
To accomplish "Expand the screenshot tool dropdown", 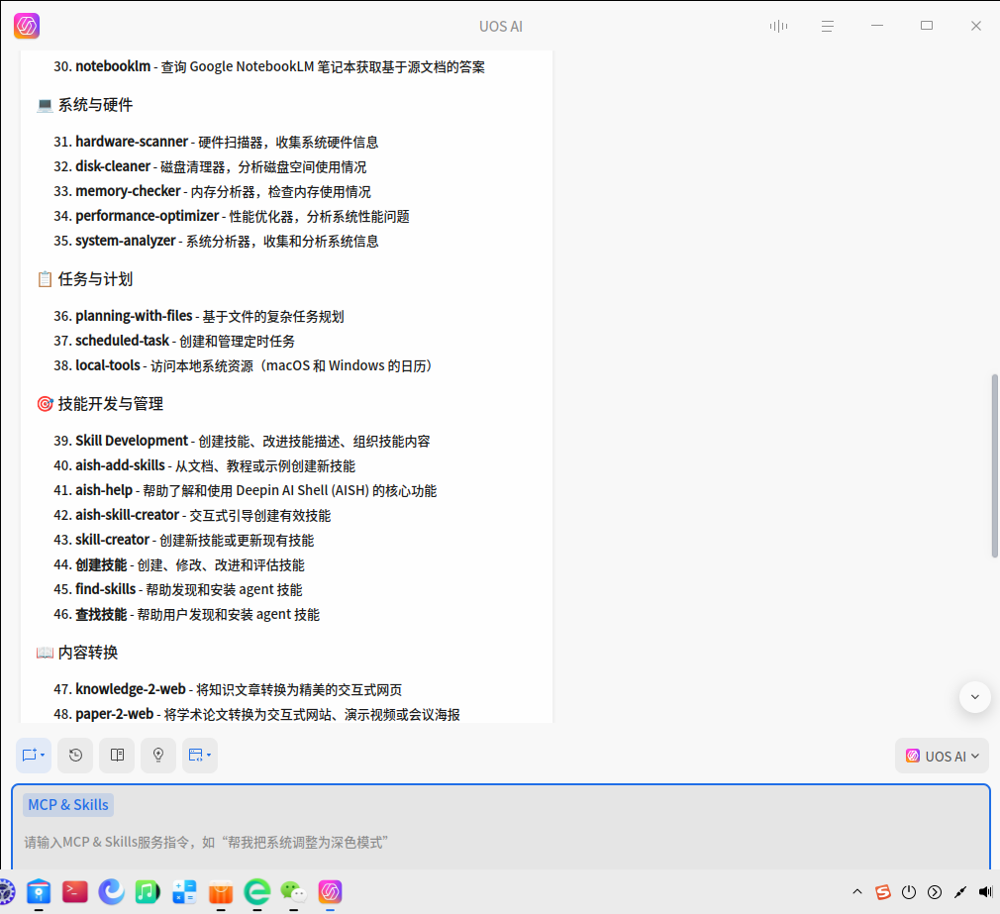I will 200,756.
